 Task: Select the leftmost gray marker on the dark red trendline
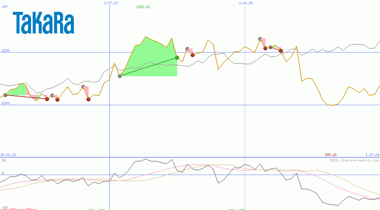[5, 95]
